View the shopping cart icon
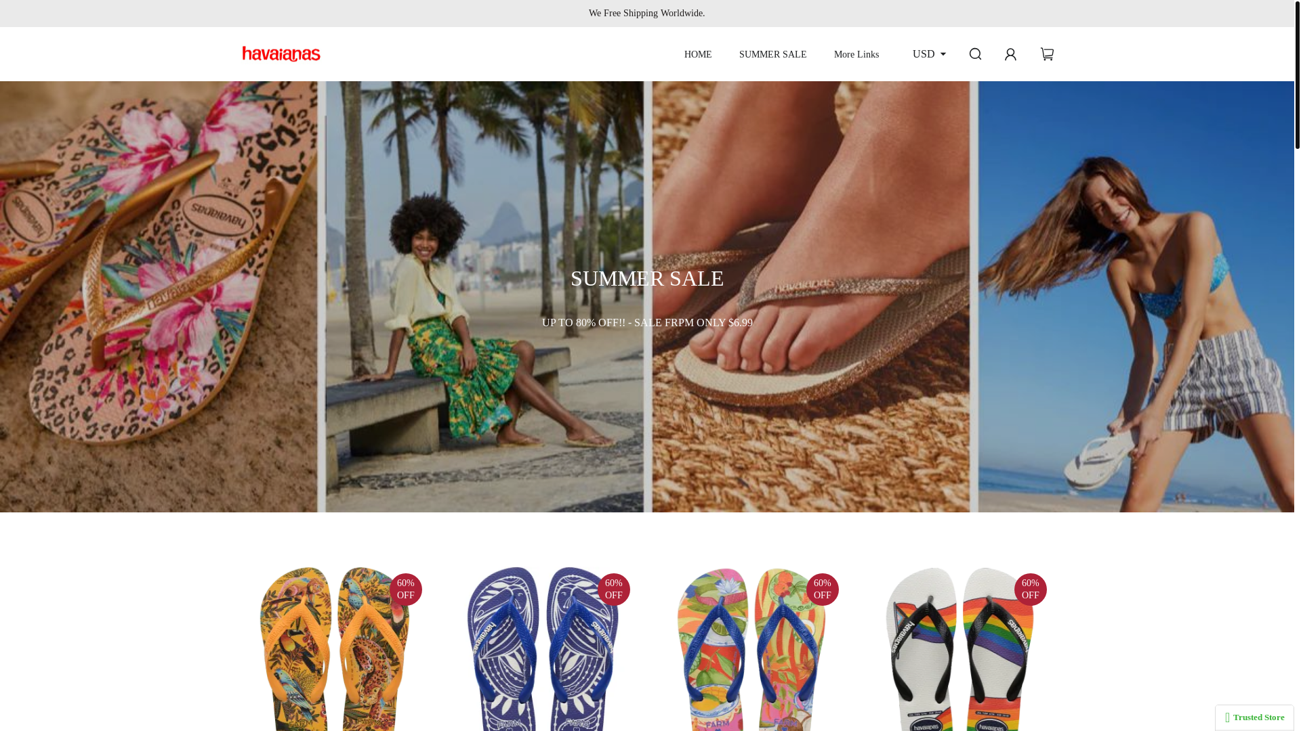1301x731 pixels. tap(1047, 54)
